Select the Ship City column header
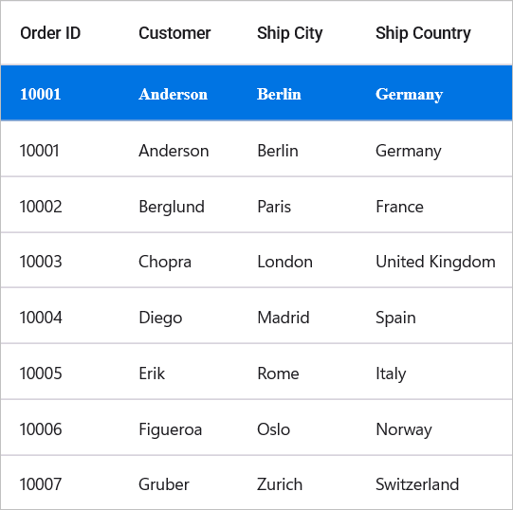Viewport: 513px width, 510px height. click(290, 34)
